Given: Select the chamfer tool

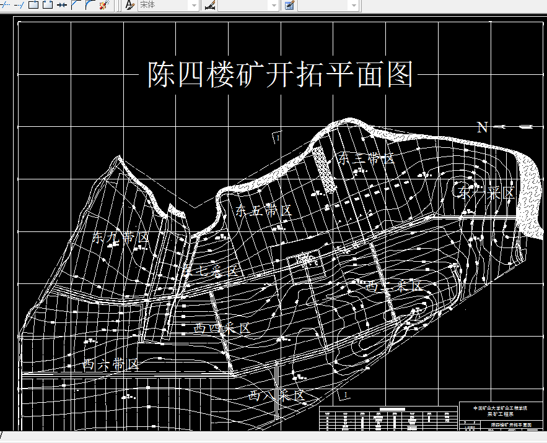Looking at the screenshot, I should pyautogui.click(x=76, y=5).
